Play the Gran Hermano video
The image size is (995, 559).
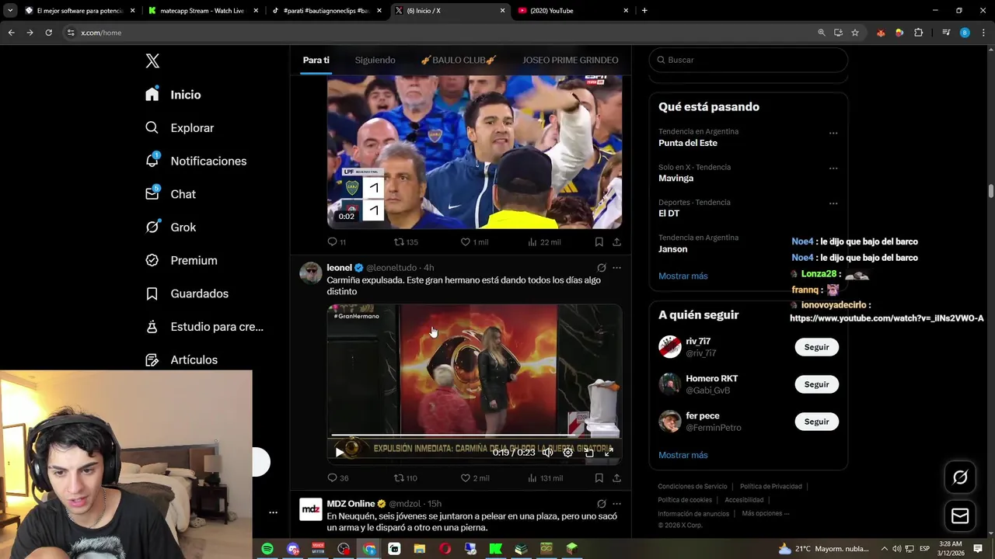pos(340,452)
